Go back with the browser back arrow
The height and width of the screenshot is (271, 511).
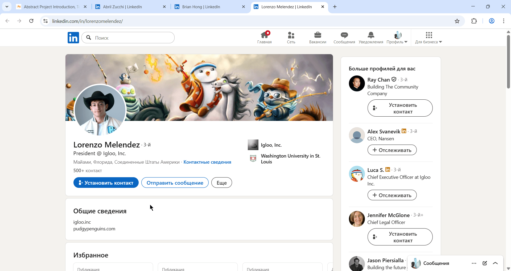pos(7,21)
